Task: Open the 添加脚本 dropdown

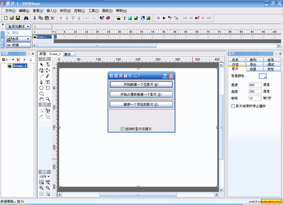Action: click(x=18, y=27)
